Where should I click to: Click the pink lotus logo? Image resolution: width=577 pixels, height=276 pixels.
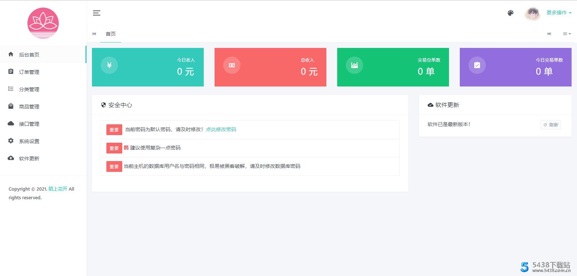43,23
